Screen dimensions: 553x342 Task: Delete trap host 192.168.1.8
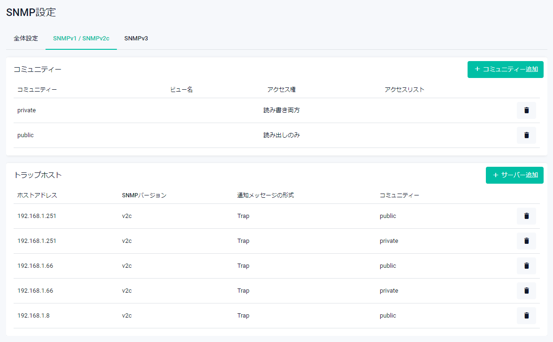(x=526, y=316)
